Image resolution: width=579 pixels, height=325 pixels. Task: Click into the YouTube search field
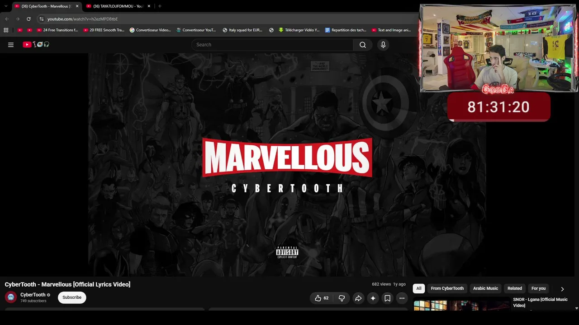coord(272,45)
